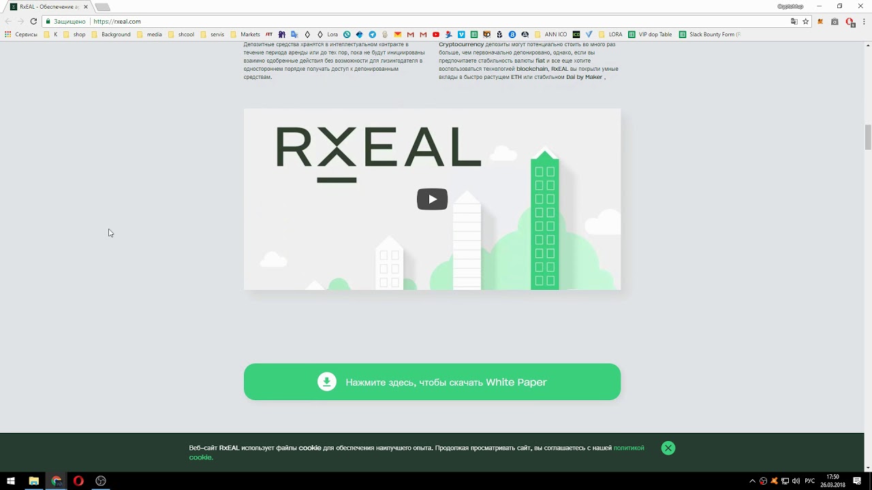Go back using browser back arrow
The image size is (872, 490).
[x=8, y=21]
